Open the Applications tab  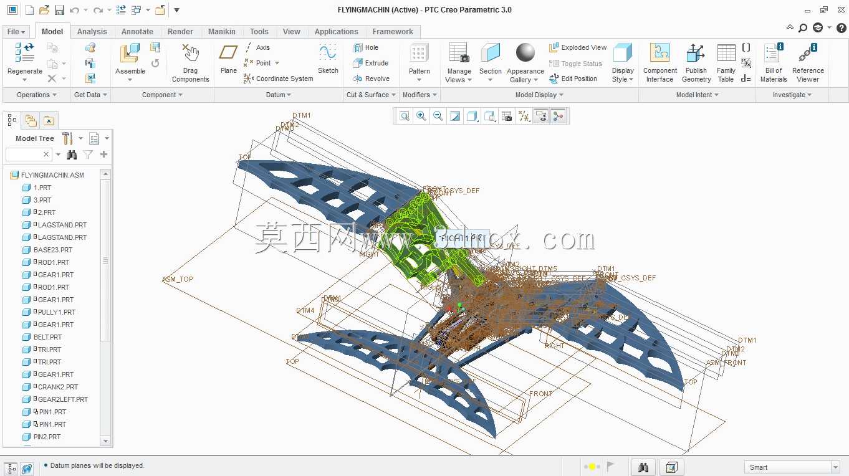click(337, 32)
